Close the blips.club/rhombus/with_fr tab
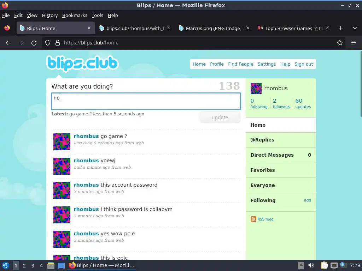 point(169,28)
